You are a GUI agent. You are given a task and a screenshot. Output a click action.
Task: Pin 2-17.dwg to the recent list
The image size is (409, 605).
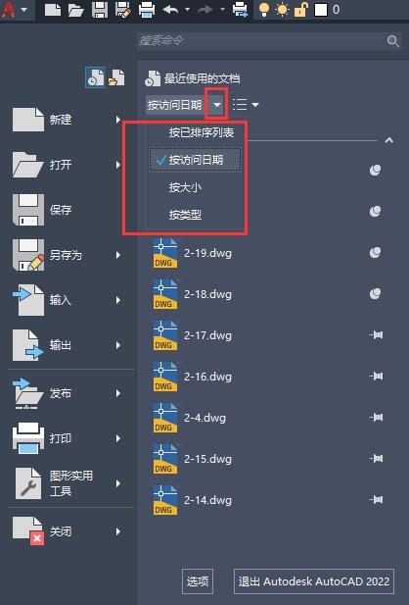click(x=376, y=335)
